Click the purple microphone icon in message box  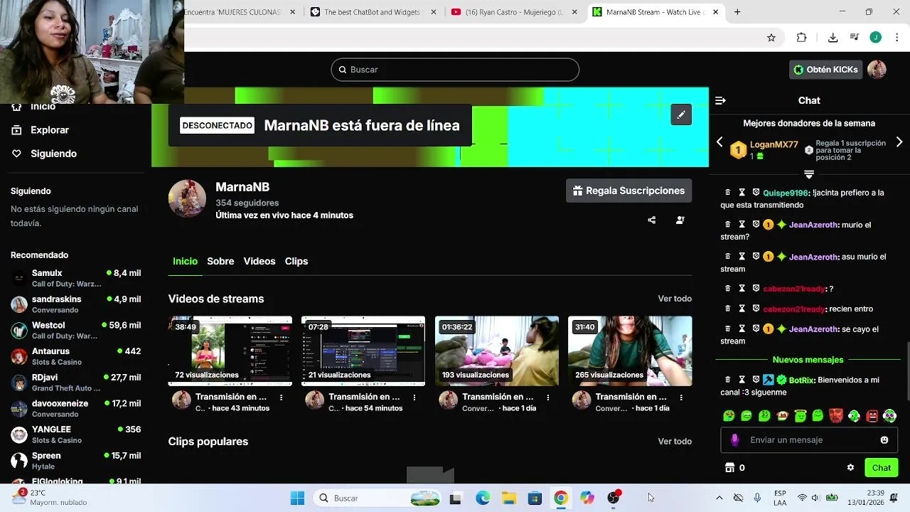[x=735, y=440]
